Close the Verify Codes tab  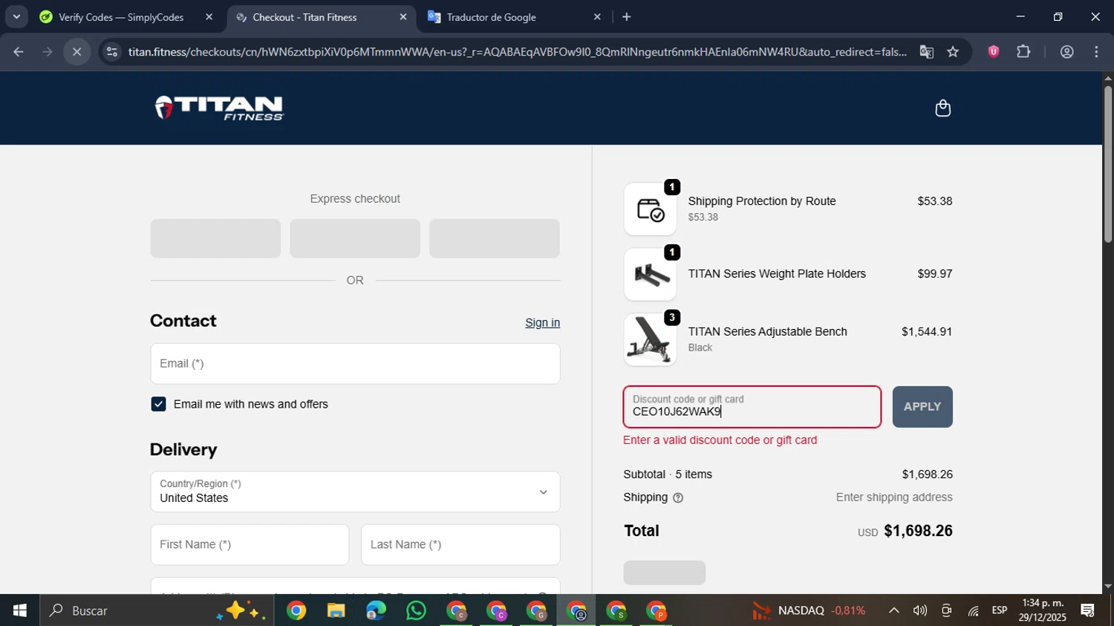coord(209,17)
